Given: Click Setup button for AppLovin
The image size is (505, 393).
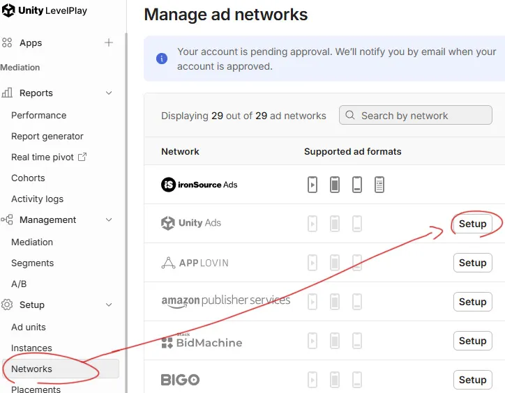Looking at the screenshot, I should 472,263.
